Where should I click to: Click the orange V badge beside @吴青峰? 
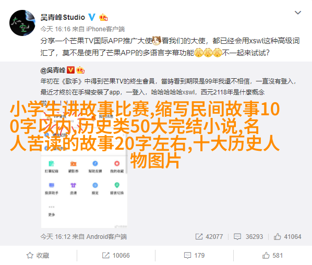click(x=70, y=70)
